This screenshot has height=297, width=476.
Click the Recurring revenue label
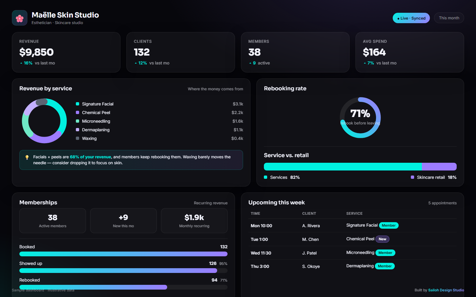tap(211, 203)
